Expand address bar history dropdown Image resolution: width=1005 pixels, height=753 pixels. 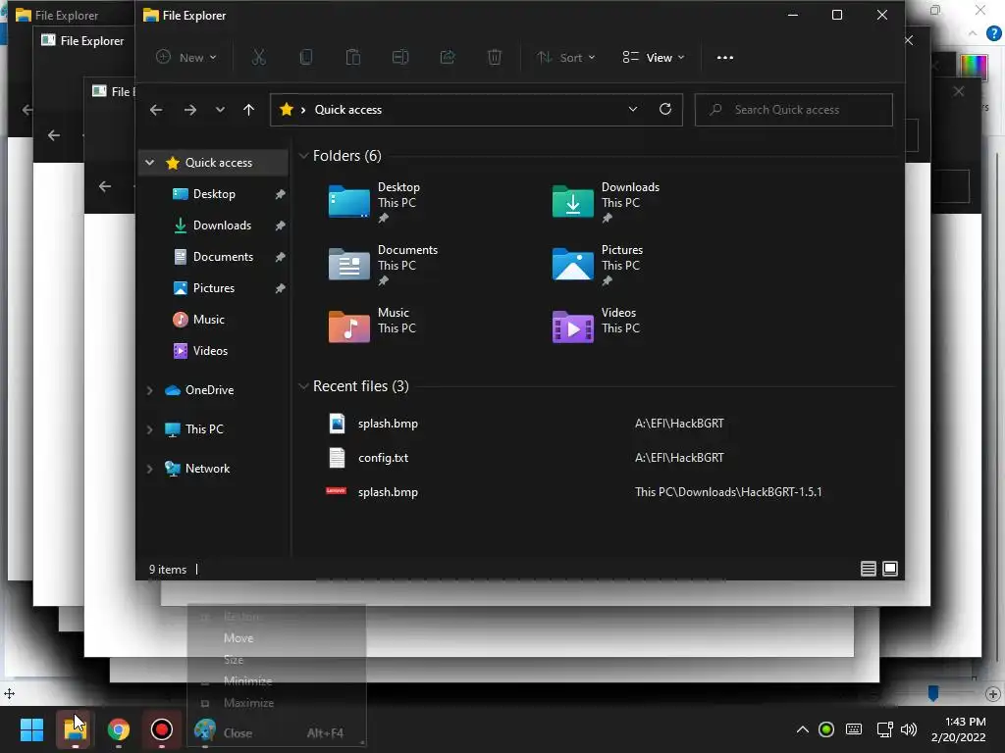(x=633, y=110)
